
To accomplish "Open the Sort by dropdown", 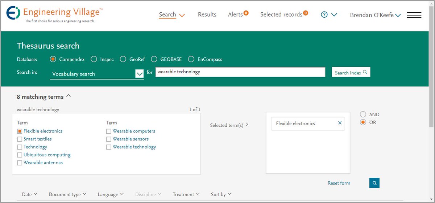I will 221,194.
